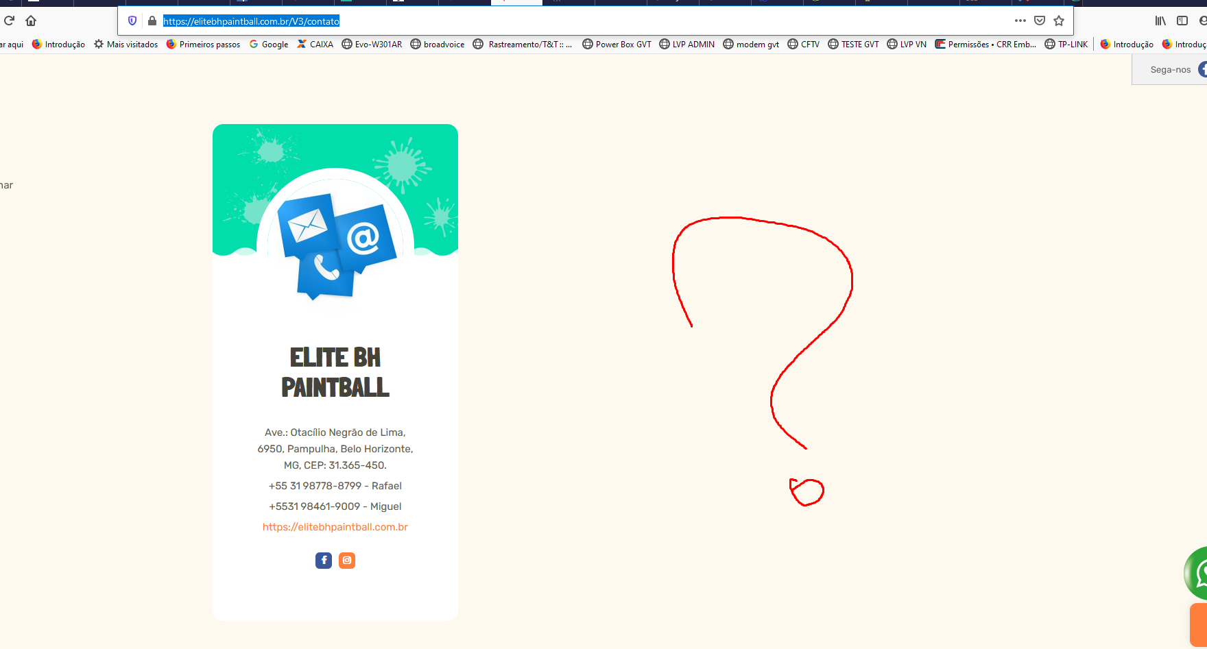Open the CFTV bookmark

click(803, 44)
